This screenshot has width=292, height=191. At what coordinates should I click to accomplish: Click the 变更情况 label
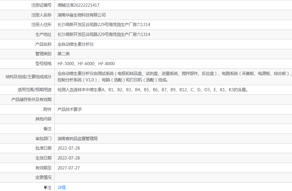click(43, 177)
